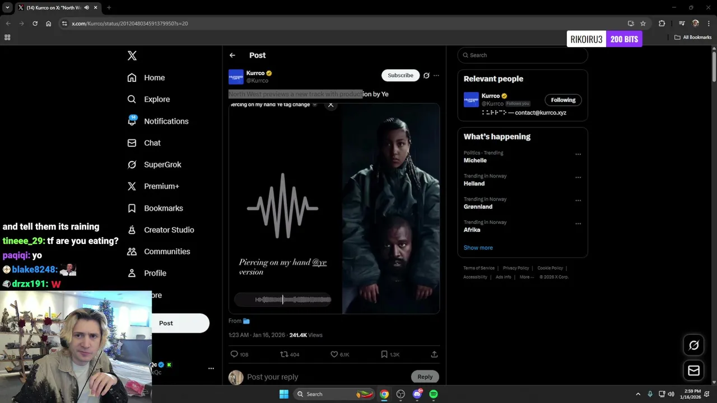Click the Grok icon beside Subscribe
The width and height of the screenshot is (717, 403).
[x=426, y=75]
